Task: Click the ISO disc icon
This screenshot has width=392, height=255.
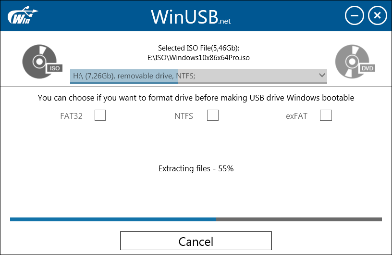Action: tap(42, 62)
